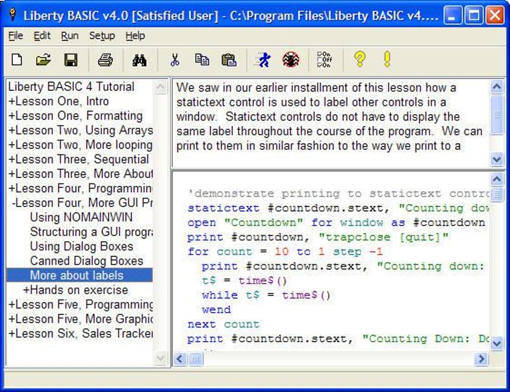Open the File menu

click(x=15, y=36)
